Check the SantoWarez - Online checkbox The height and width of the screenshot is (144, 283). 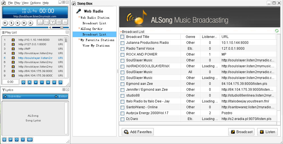coord(122,107)
